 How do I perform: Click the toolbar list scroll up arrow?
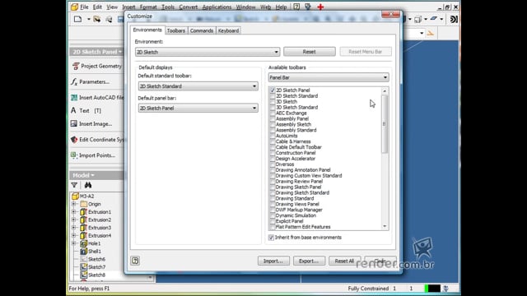[x=385, y=91]
